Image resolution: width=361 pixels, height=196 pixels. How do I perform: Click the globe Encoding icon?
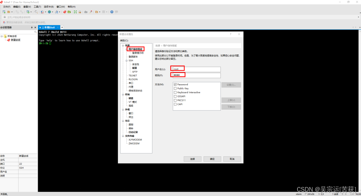tap(50, 12)
